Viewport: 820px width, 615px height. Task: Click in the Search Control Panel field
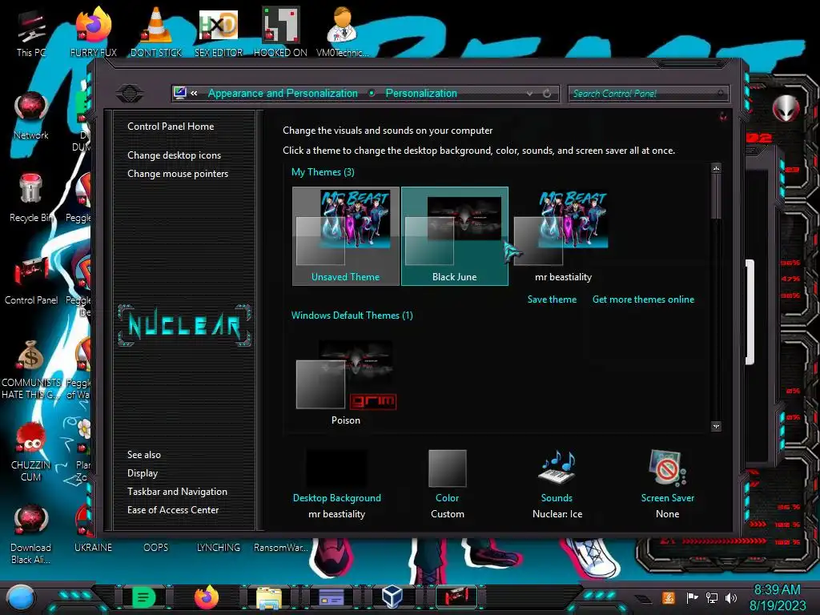[x=649, y=94]
